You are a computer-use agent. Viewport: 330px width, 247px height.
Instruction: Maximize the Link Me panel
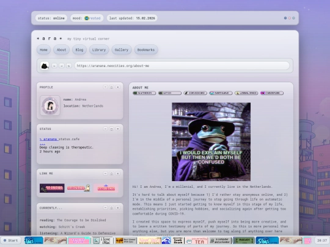(x=112, y=173)
